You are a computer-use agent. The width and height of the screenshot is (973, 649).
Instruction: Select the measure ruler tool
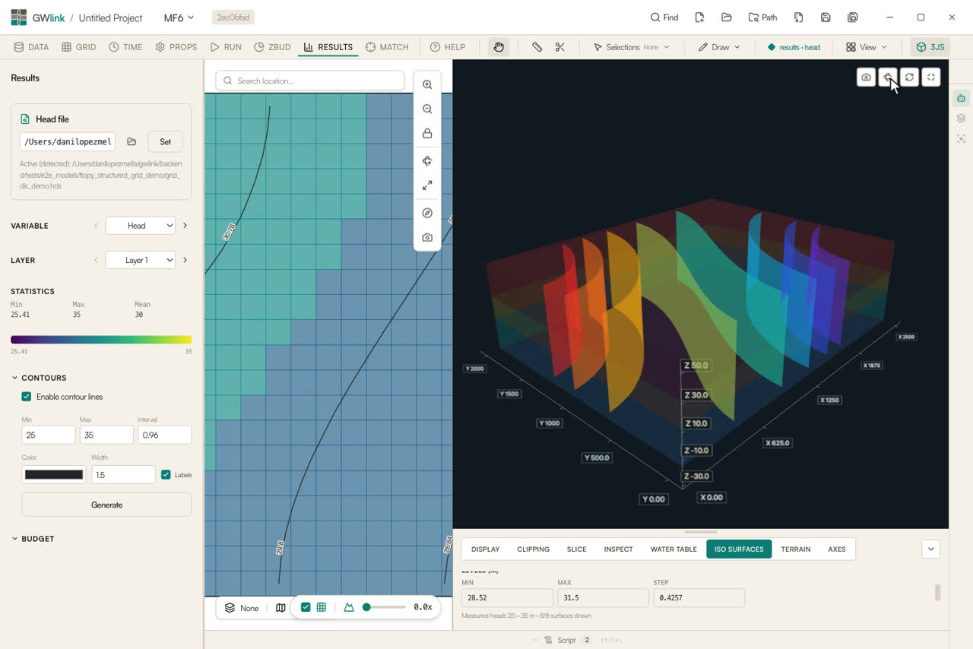[x=537, y=47]
